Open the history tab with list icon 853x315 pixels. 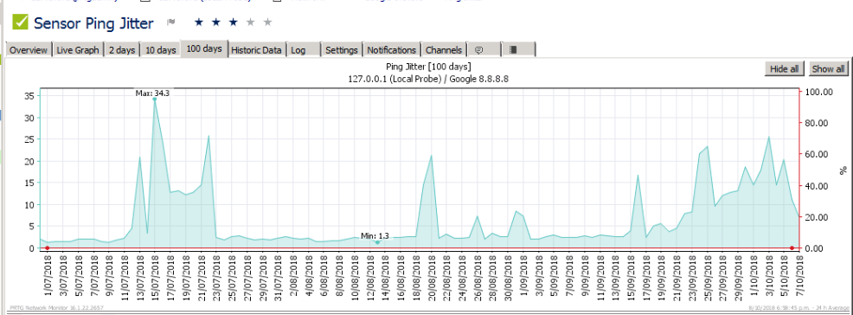[x=519, y=49]
